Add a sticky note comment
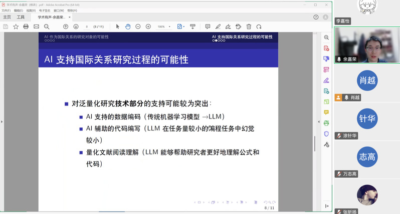Image resolution: width=400 pixels, height=214 pixels. coord(208,26)
